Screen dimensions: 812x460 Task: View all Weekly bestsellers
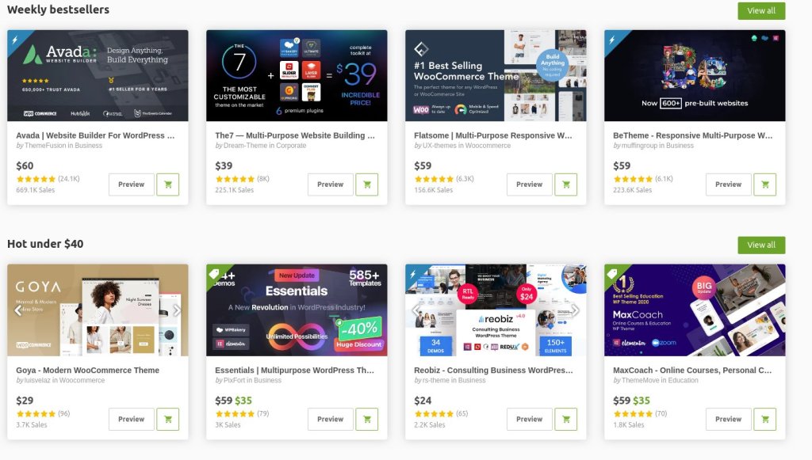761,11
